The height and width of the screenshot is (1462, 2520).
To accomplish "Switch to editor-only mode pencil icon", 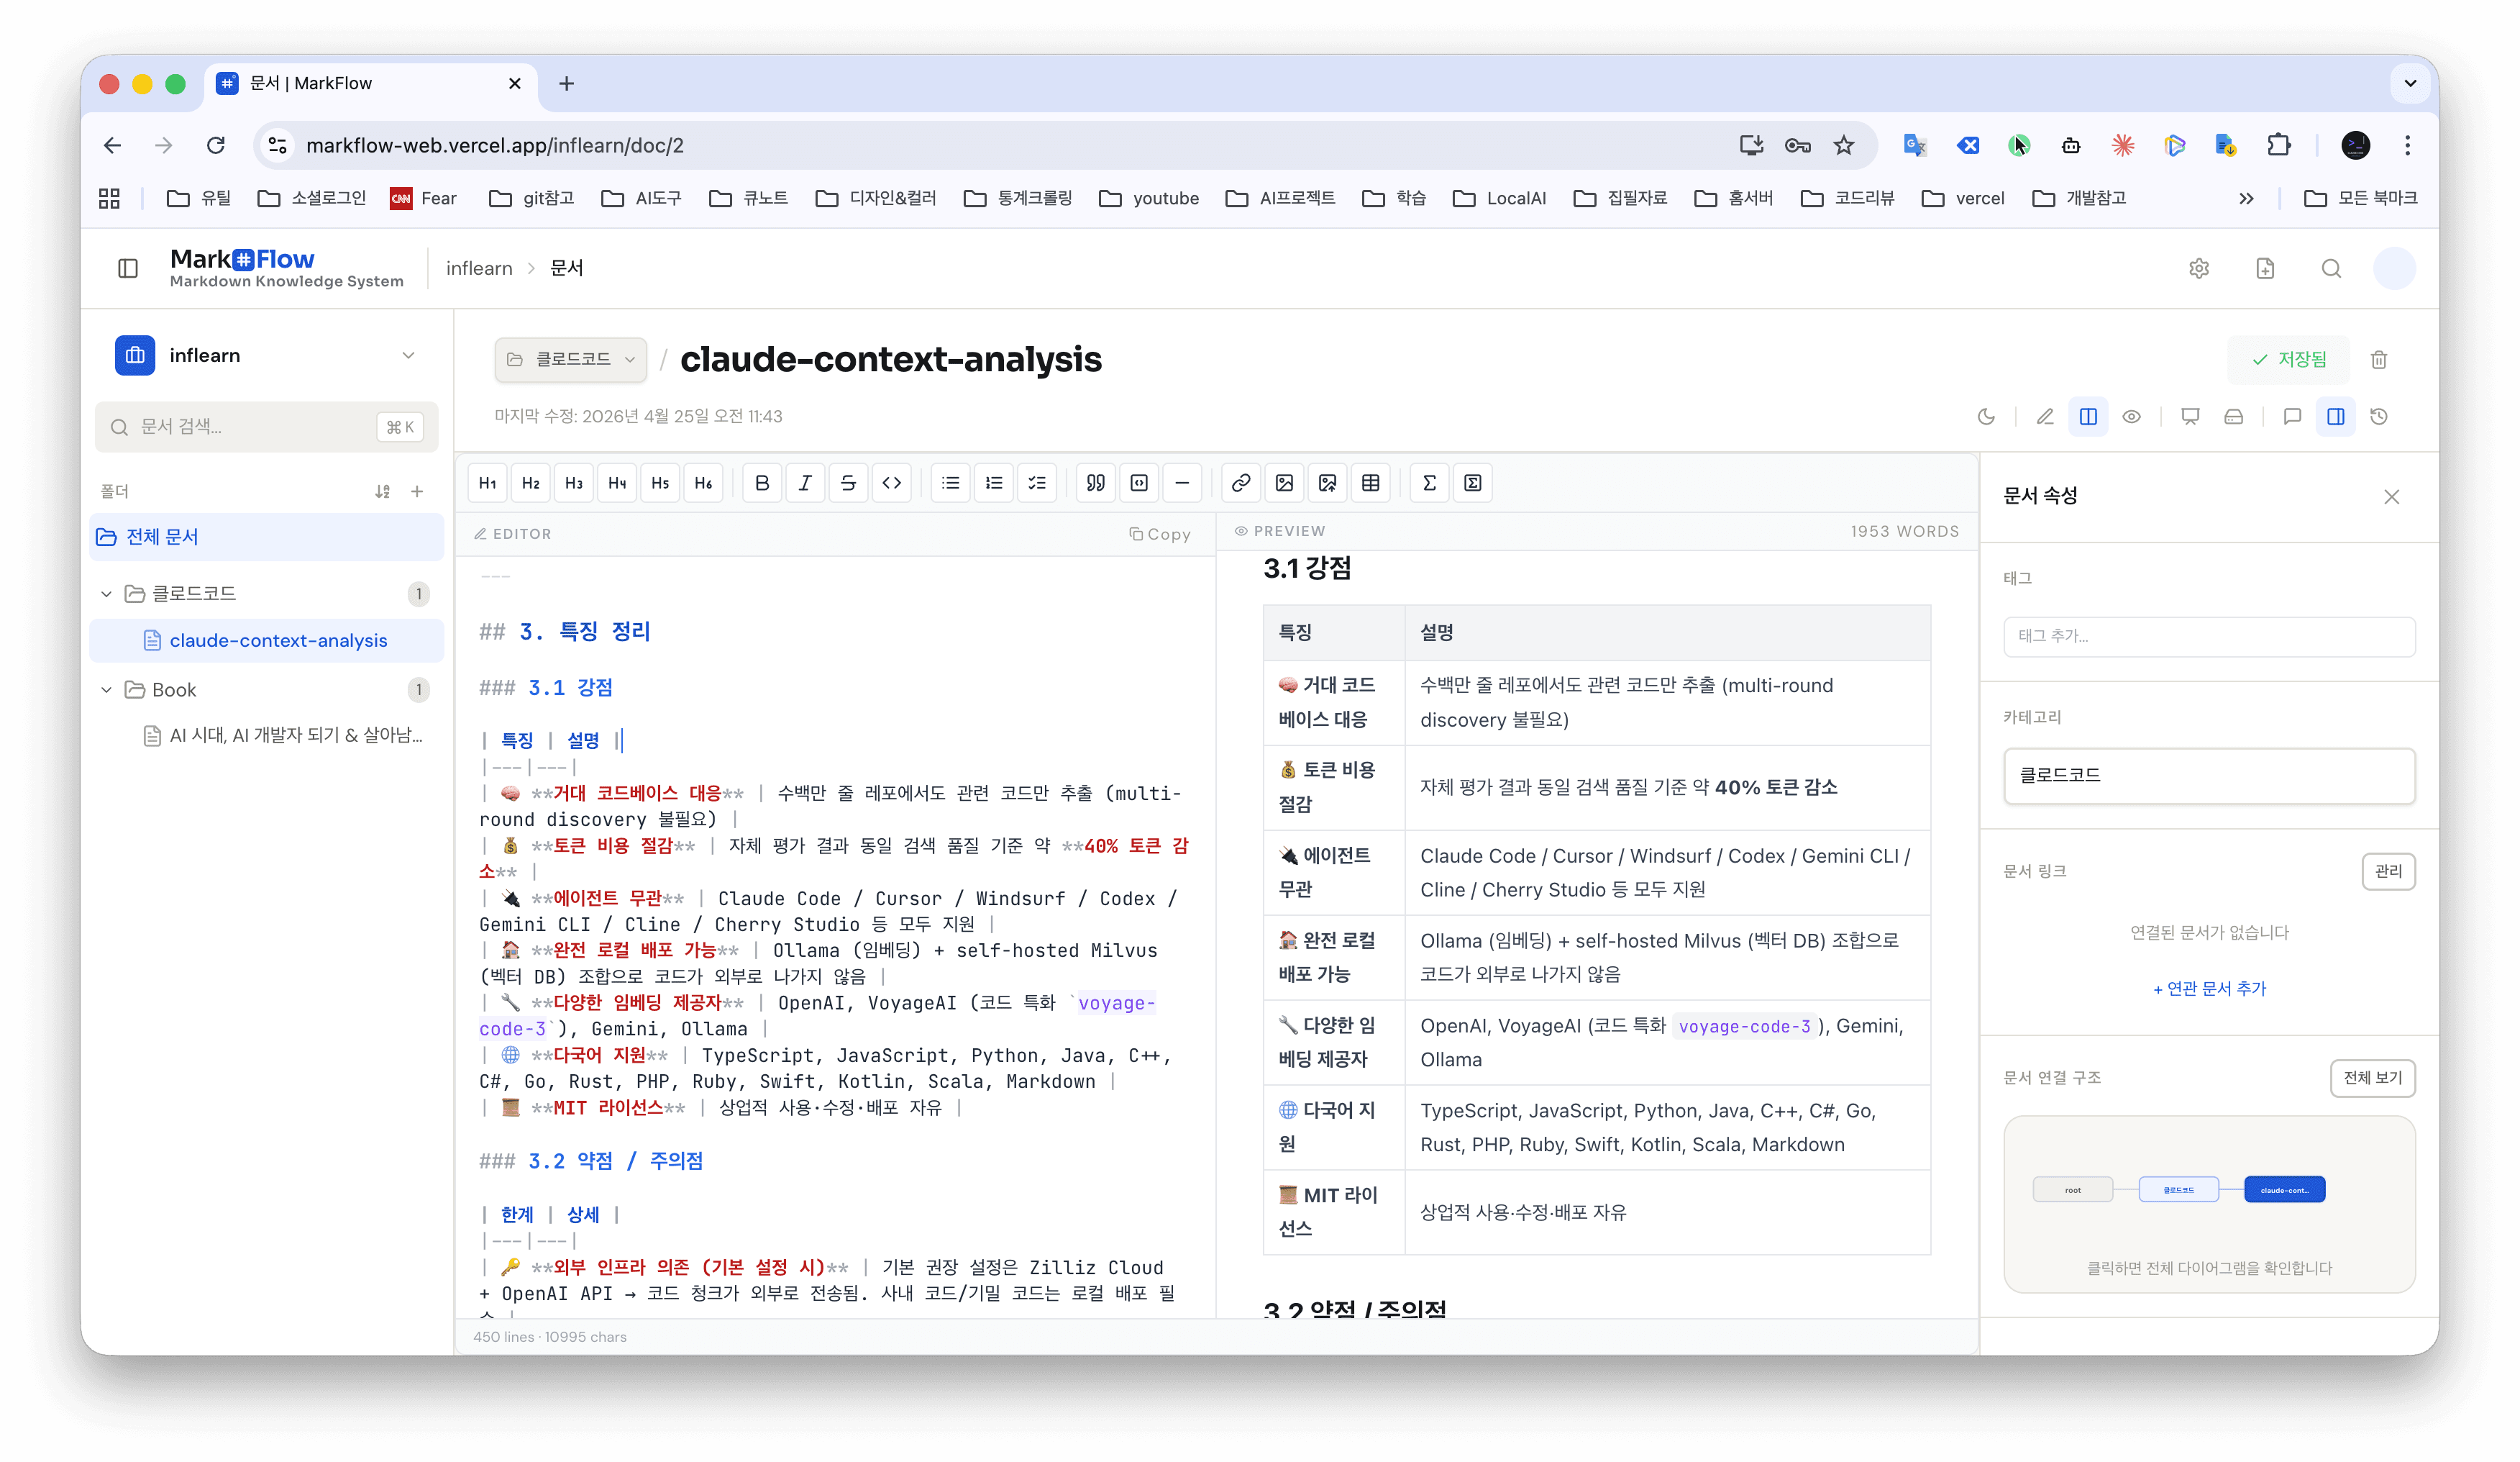I will click(2045, 417).
